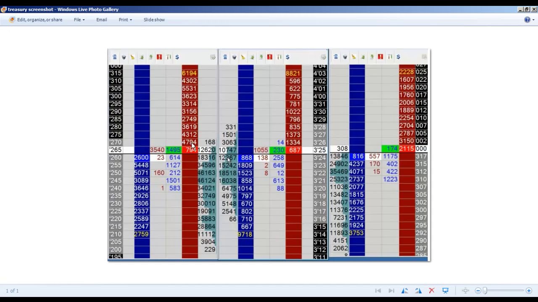Click the red exclamation icon in the middle ladder toolbar
The width and height of the screenshot is (538, 302).
[x=270, y=57]
